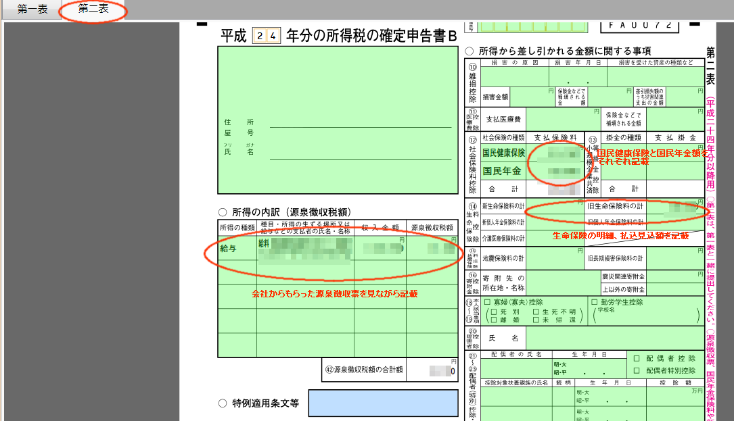734x421 pixels.
Task: Click the 新生命保険料の計 field
Action: point(555,206)
